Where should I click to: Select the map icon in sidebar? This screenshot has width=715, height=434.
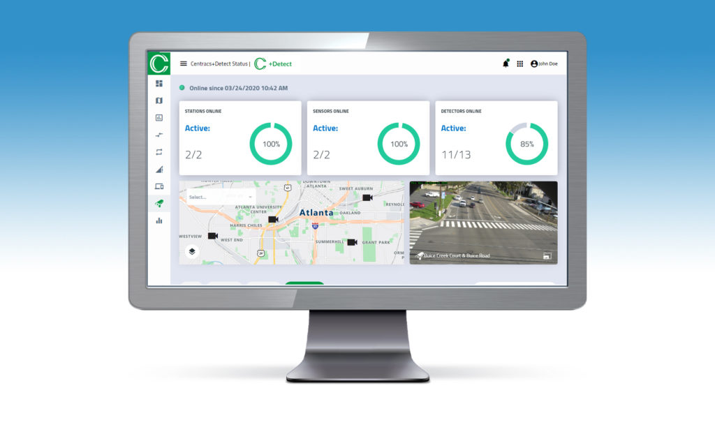click(x=159, y=100)
